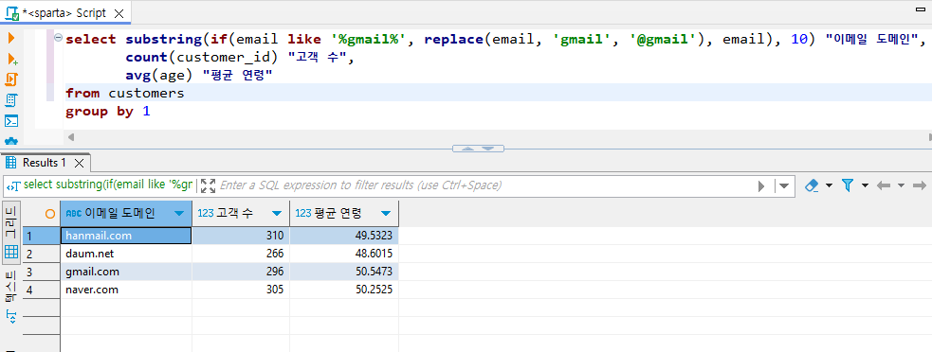Focus the SQL filter expression field

pos(487,185)
